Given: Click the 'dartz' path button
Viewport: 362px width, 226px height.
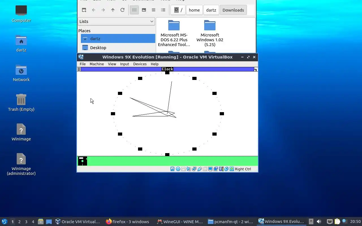Looking at the screenshot, I should (211, 10).
